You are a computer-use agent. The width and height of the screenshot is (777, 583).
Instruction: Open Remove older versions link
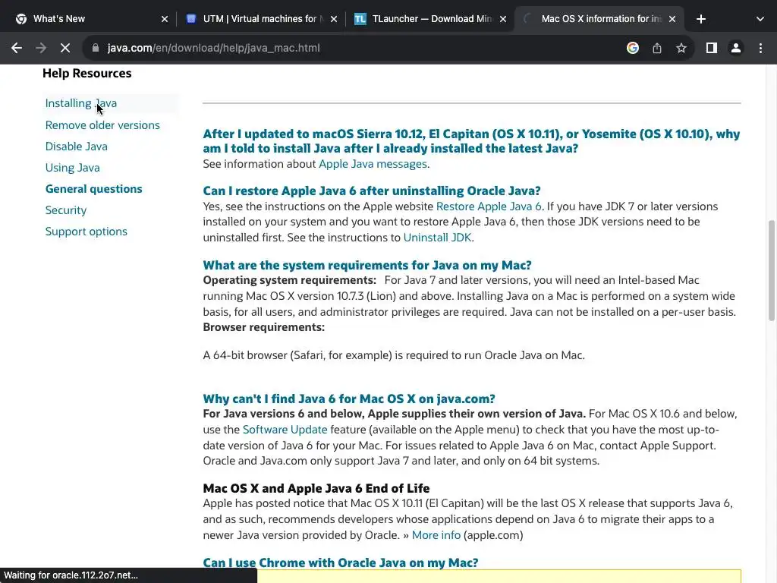pyautogui.click(x=102, y=125)
